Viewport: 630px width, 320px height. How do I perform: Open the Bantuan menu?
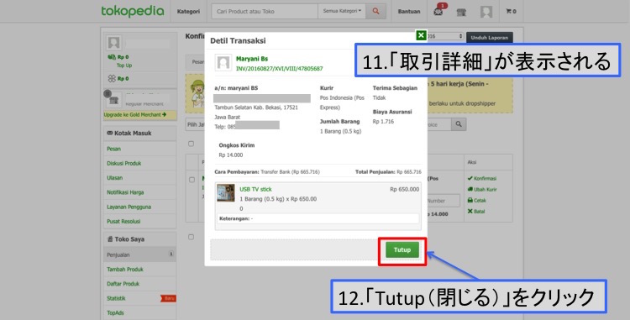pyautogui.click(x=409, y=11)
